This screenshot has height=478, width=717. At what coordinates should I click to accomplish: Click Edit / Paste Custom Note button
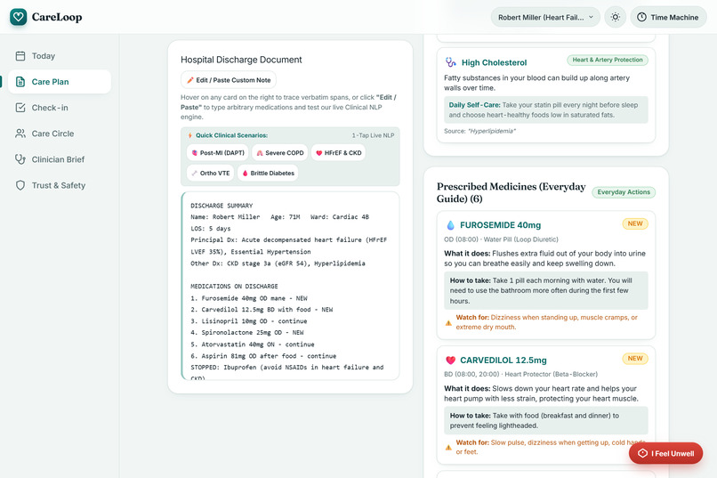pos(229,80)
